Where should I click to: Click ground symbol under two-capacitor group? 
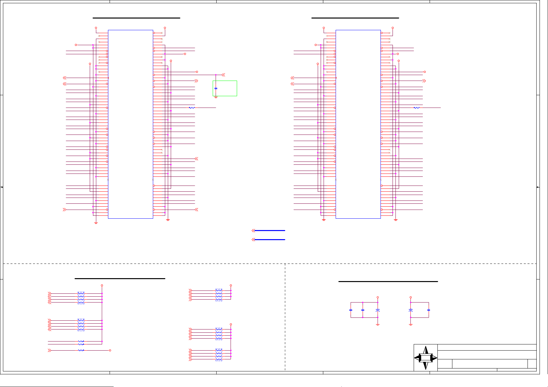[x=411, y=325]
